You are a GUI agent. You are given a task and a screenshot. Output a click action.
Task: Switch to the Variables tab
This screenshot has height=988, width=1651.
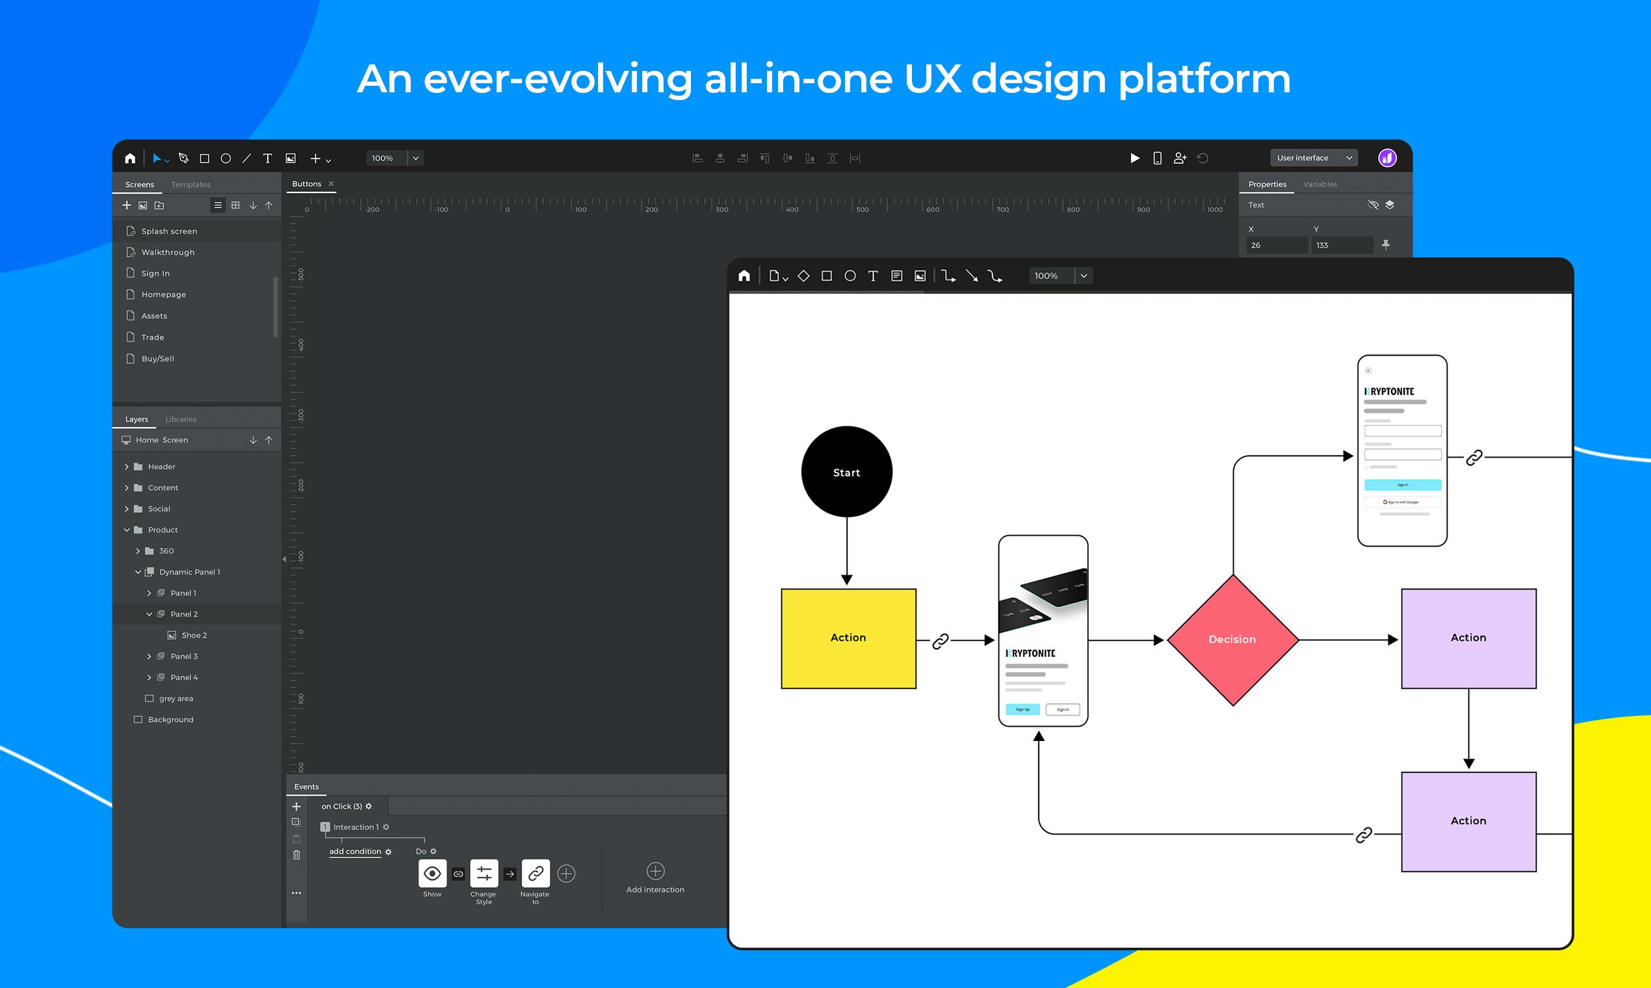point(1319,185)
